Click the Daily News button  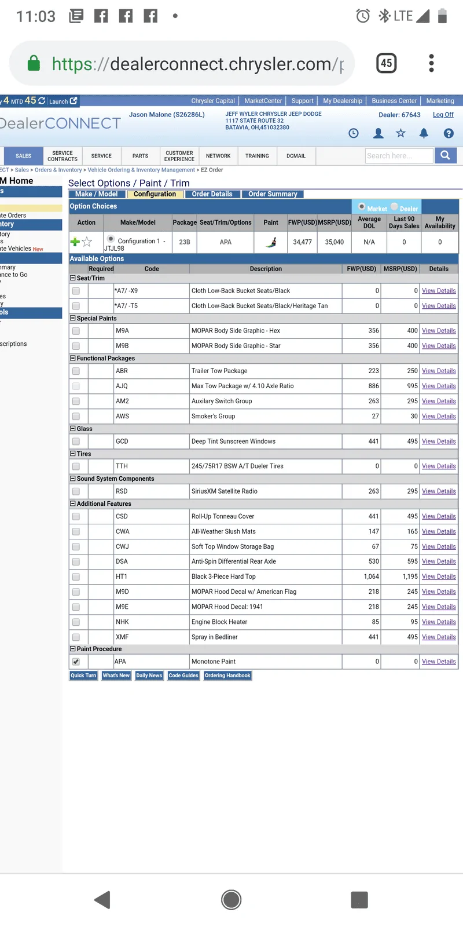coord(149,676)
